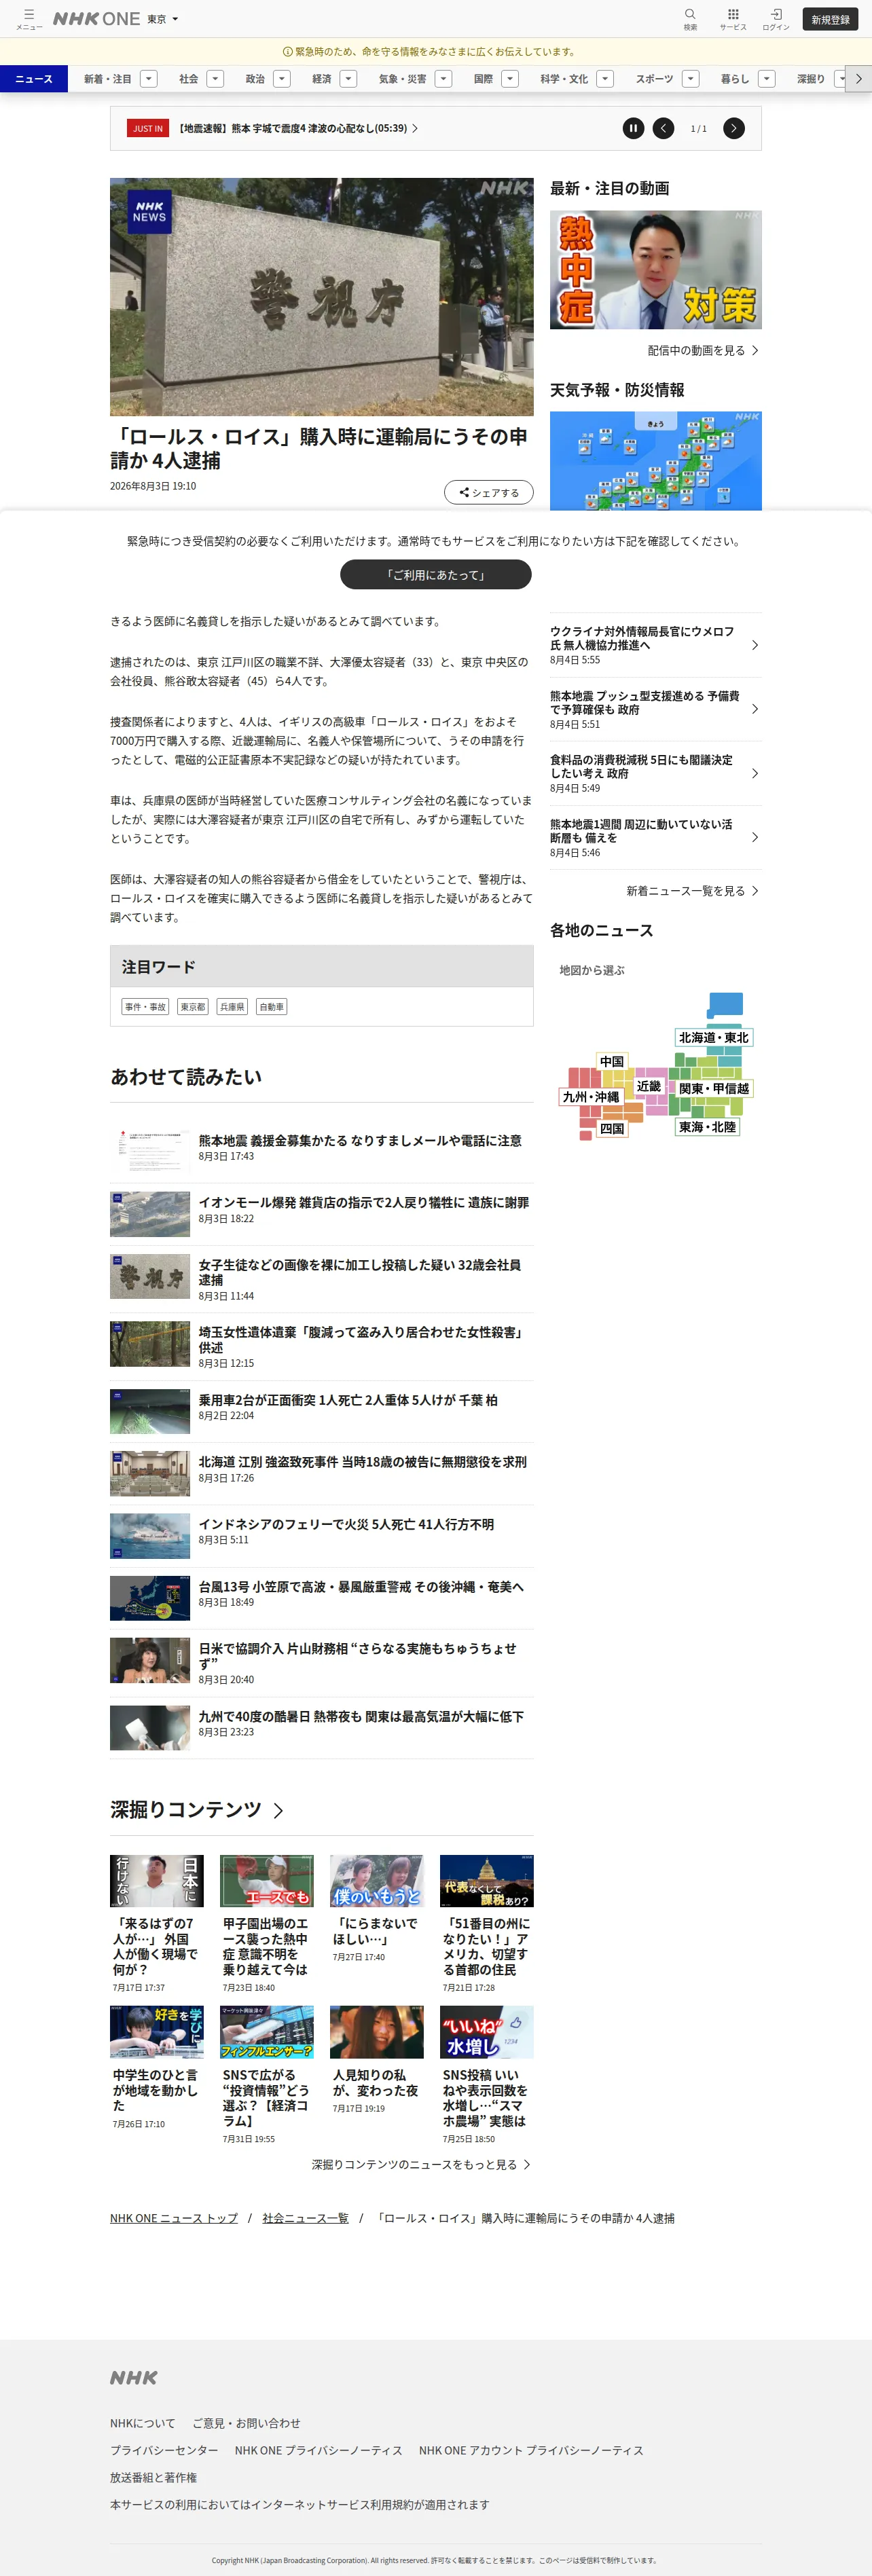Choose 四国 on the region map
This screenshot has height=2576, width=872.
pos(612,1128)
